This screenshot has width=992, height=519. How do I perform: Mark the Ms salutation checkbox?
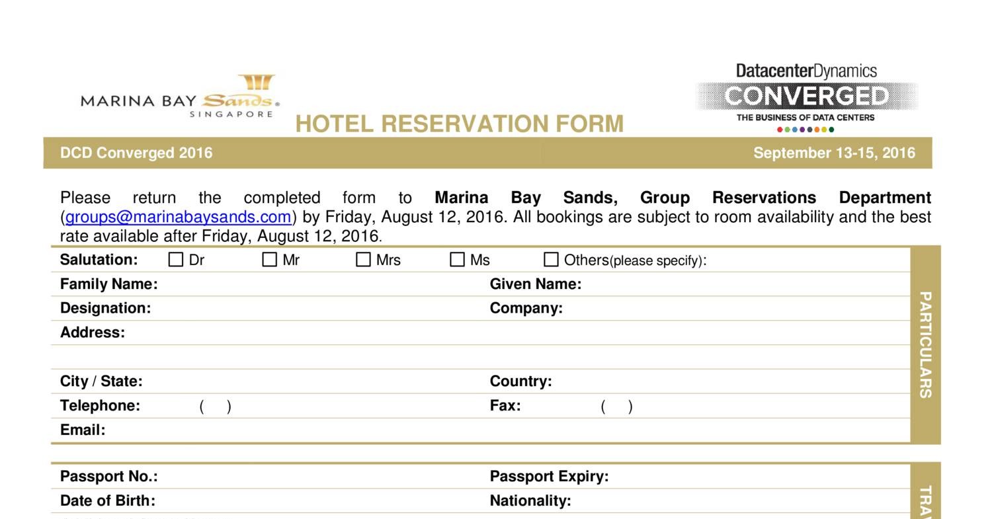458,260
